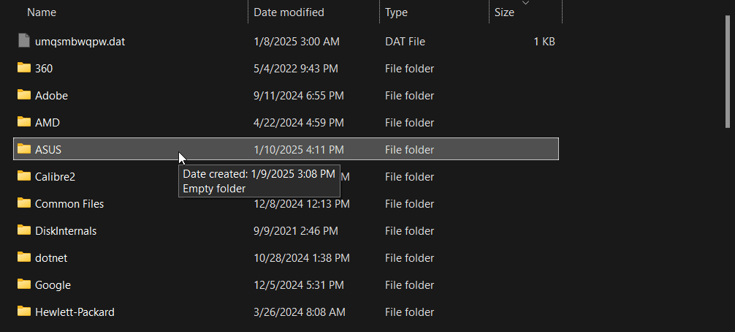Sort files by Name column header
This screenshot has height=332, width=735.
[42, 12]
